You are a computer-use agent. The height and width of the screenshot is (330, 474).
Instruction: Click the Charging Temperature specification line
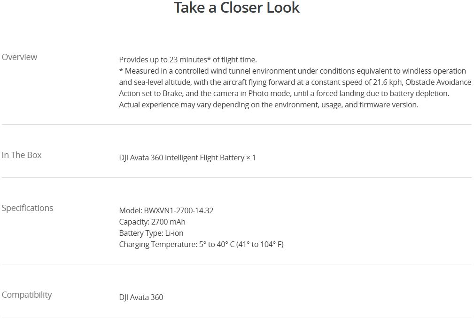tap(201, 244)
